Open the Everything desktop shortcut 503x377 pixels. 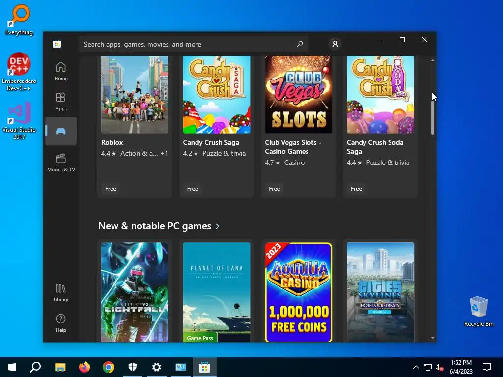coord(19,20)
